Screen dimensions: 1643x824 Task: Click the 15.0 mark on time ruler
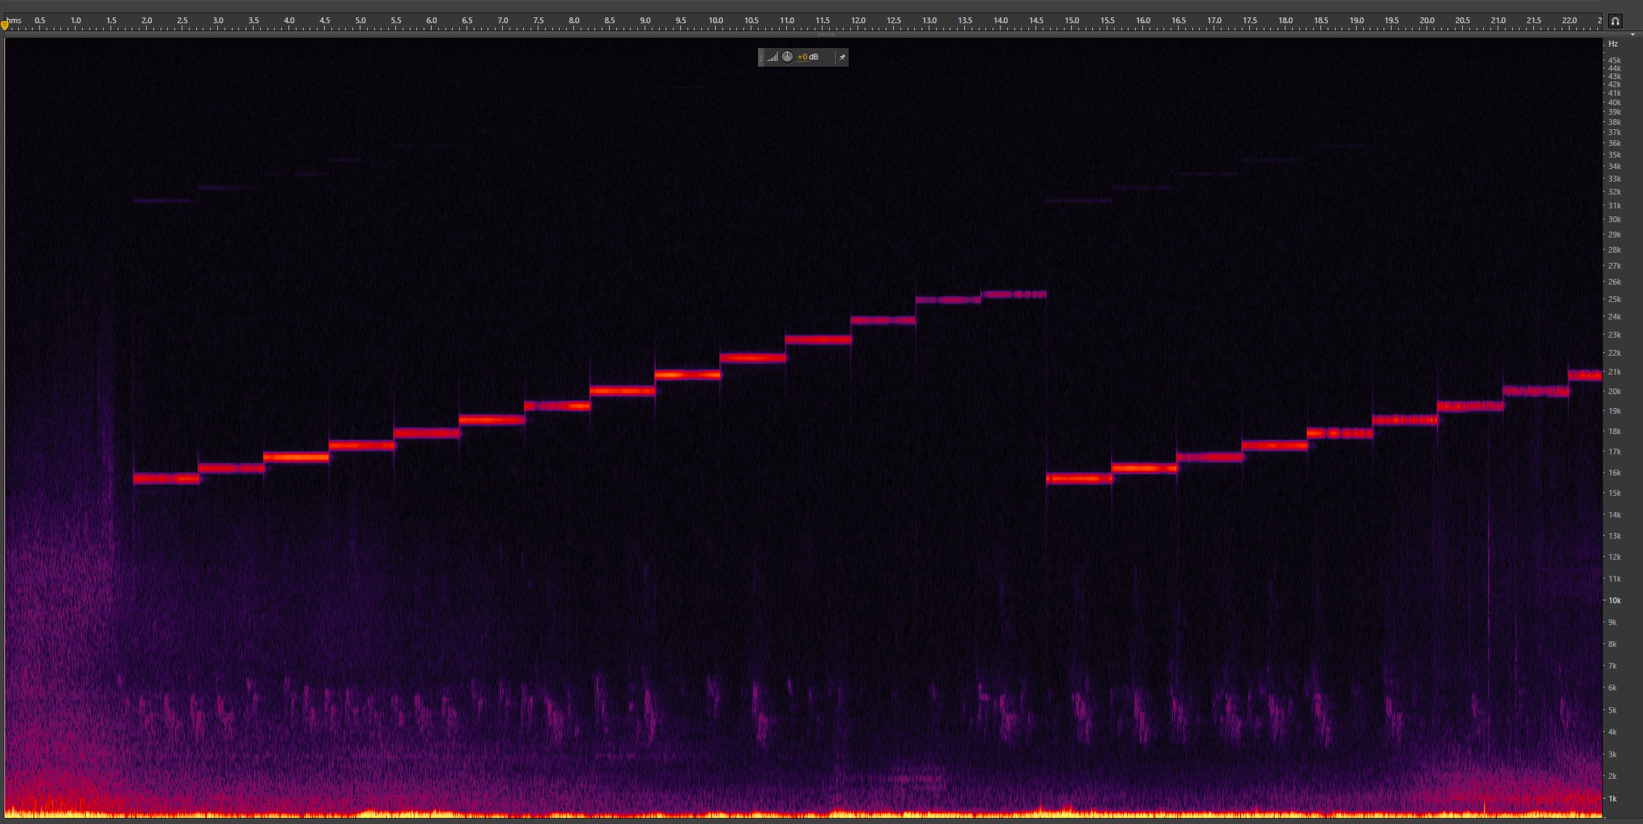pos(1071,20)
